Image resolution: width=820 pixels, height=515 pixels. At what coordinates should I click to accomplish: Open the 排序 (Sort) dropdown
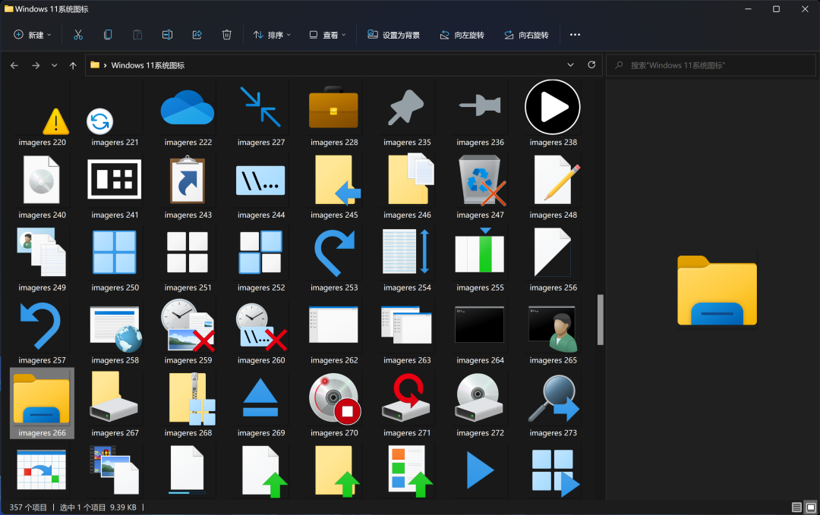[x=272, y=35]
